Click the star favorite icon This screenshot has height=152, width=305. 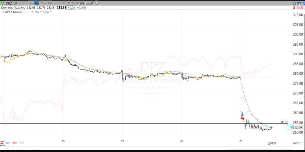point(295,3)
